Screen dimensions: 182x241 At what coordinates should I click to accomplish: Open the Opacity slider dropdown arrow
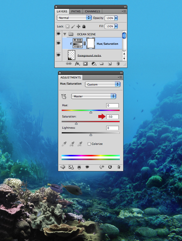(x=116, y=18)
